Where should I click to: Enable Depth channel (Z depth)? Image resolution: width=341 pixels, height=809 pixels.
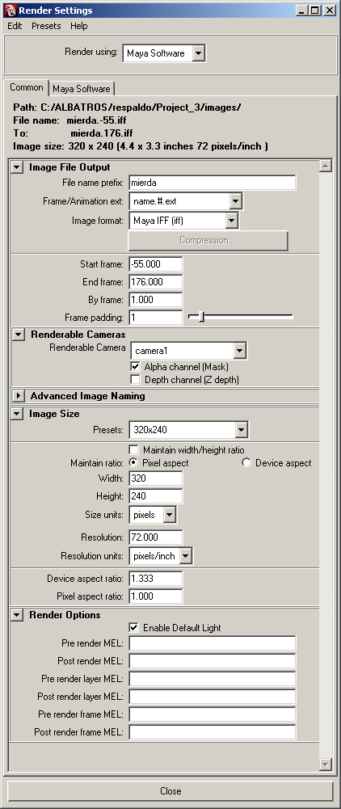point(135,380)
